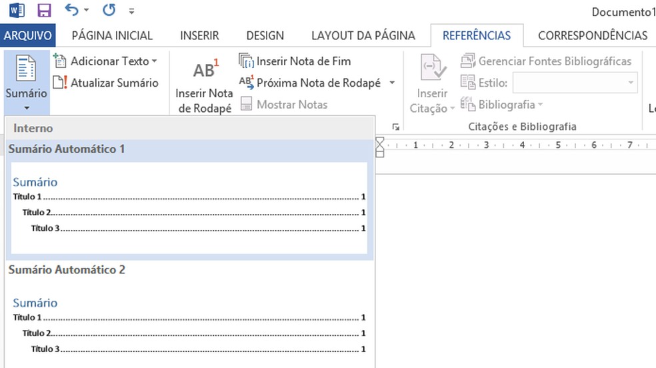The height and width of the screenshot is (368, 656).
Task: Customize Quick Access Toolbar dropdown arrow
Action: (x=131, y=11)
